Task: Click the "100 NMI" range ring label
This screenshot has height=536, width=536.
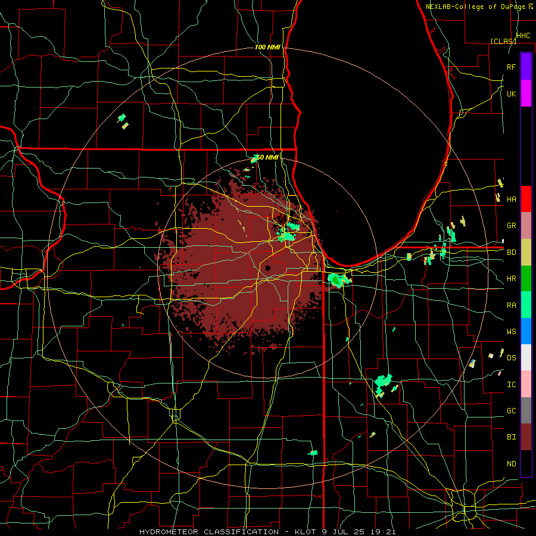Action: point(267,47)
